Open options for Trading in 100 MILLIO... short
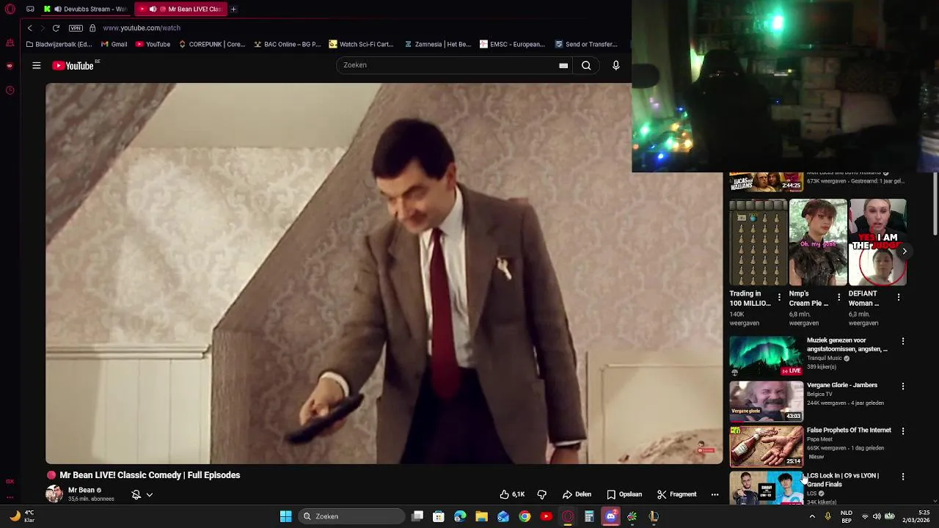The image size is (939, 528). point(779,297)
